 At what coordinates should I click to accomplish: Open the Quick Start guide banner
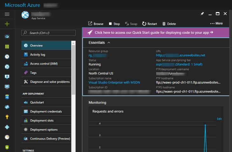tap(154, 32)
